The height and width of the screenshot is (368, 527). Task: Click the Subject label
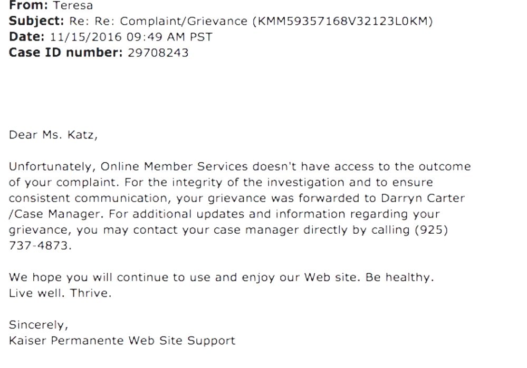(36, 21)
